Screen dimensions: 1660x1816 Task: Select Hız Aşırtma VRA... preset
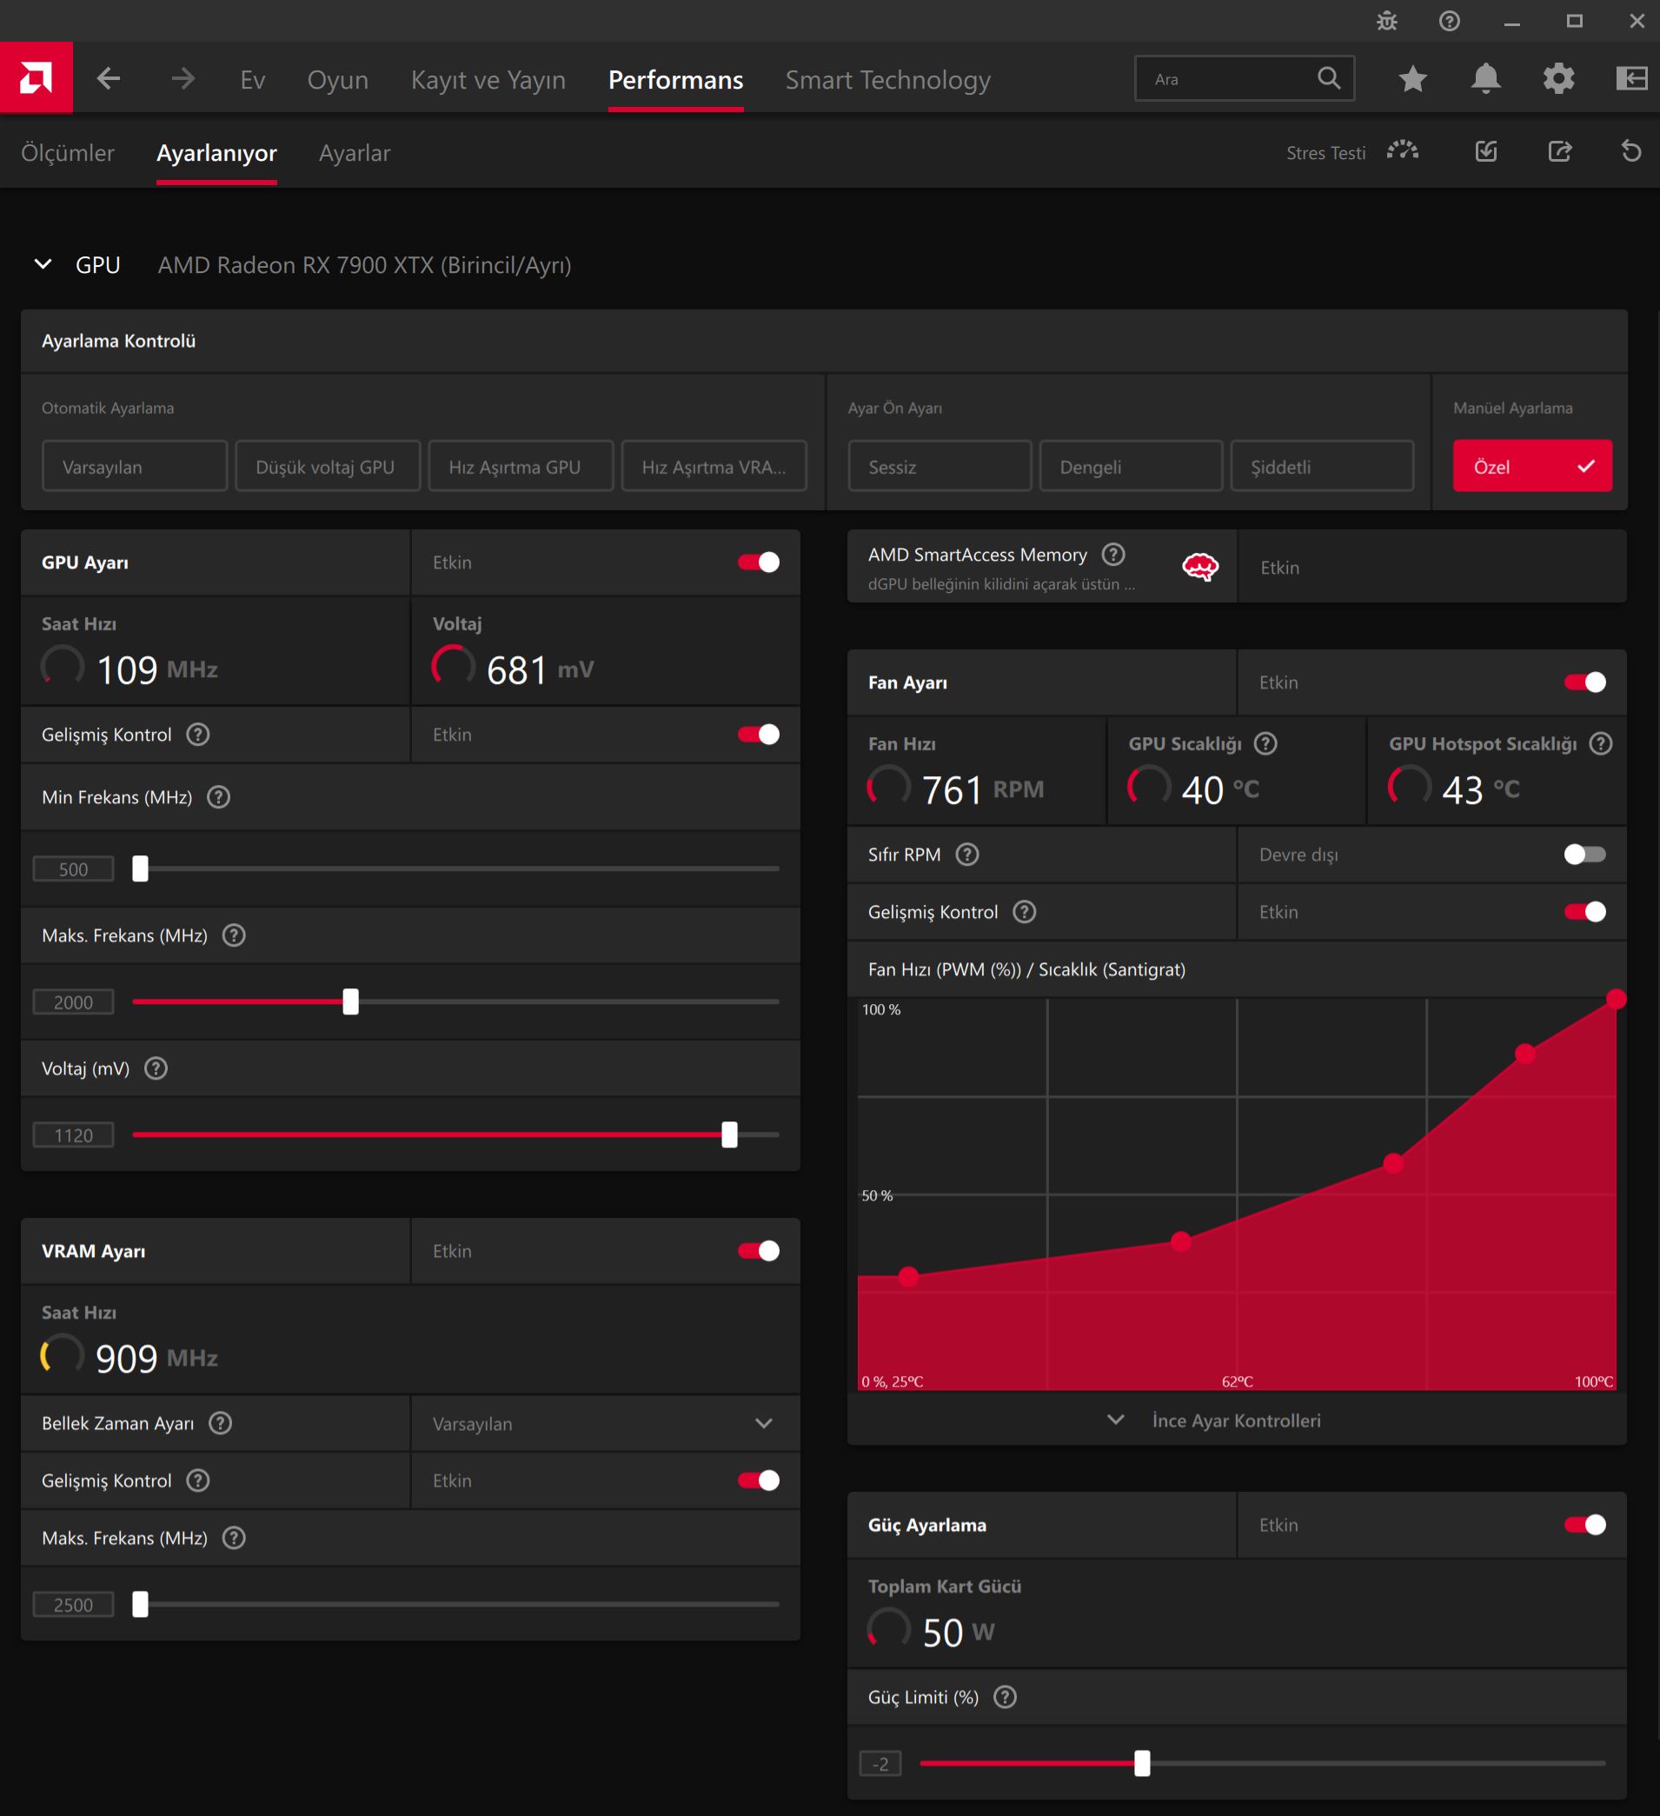click(x=714, y=467)
